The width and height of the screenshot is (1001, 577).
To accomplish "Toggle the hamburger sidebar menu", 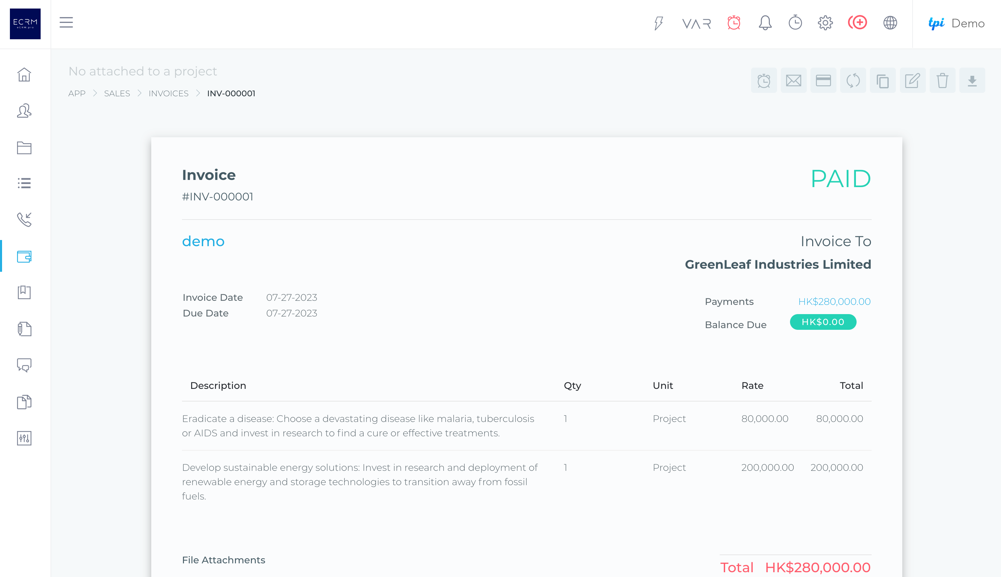I will click(x=66, y=23).
